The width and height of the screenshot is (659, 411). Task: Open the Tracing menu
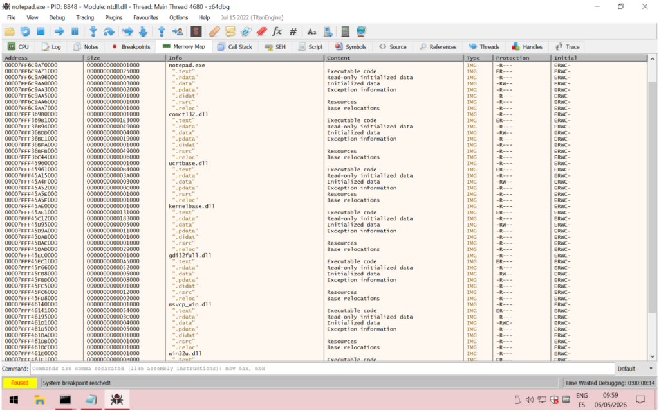click(x=85, y=17)
